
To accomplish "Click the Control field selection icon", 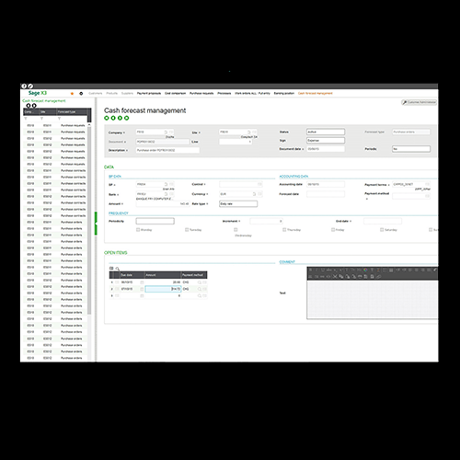I will click(259, 184).
